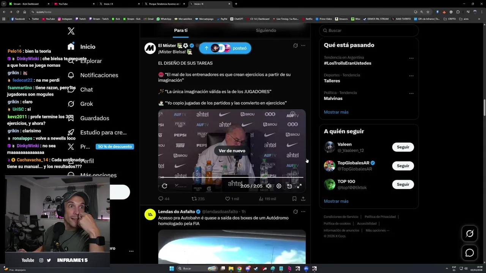This screenshot has width=486, height=273.
Task: Follow TOP 100 with Seguir button
Action: [403, 185]
